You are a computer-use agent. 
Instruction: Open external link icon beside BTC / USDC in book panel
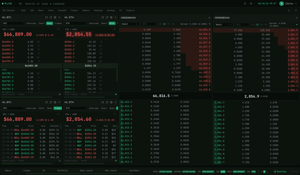pyautogui.click(x=58, y=29)
